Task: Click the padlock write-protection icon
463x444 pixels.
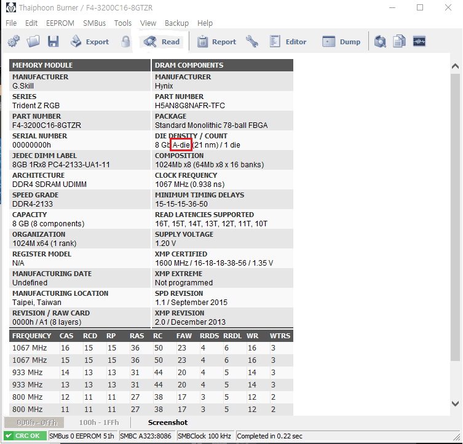Action: (x=125, y=41)
